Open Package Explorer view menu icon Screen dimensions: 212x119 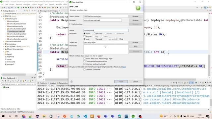pyautogui.click(x=29, y=11)
